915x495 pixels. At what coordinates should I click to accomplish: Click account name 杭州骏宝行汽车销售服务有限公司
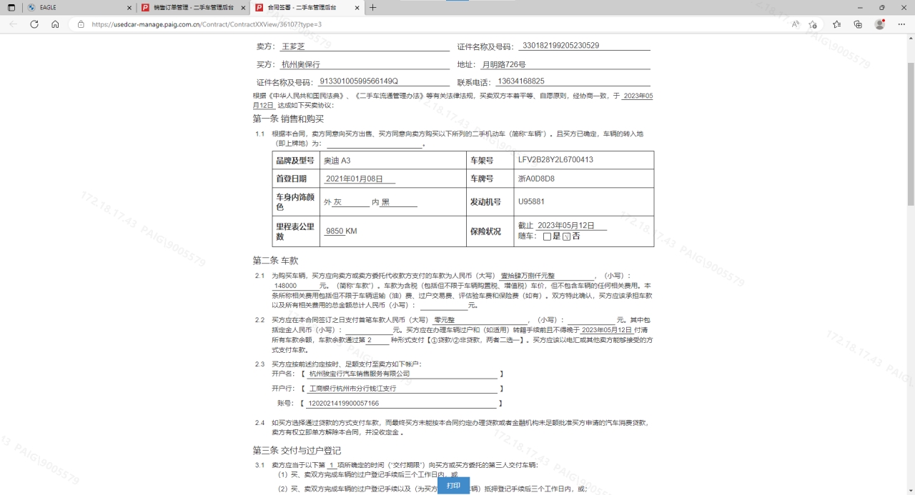359,374
